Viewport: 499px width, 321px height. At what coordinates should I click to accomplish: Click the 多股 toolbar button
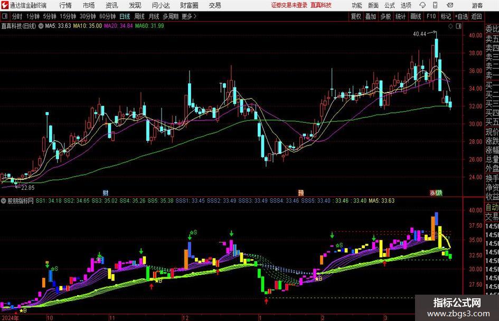[385, 16]
